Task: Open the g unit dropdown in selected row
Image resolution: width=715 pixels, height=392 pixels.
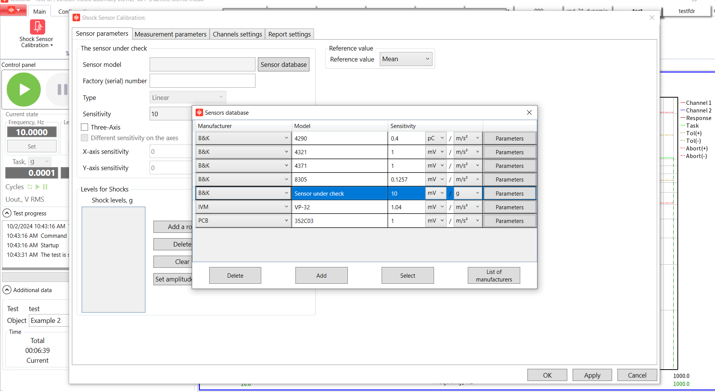Action: click(468, 193)
